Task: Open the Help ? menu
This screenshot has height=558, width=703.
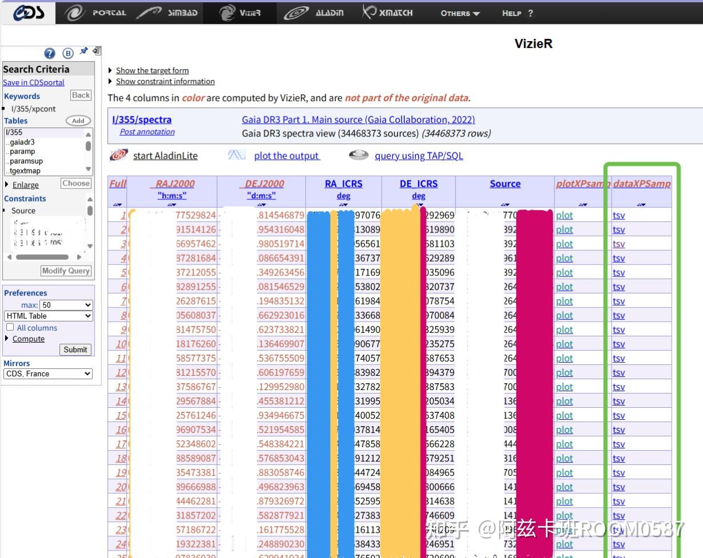Action: [x=517, y=13]
